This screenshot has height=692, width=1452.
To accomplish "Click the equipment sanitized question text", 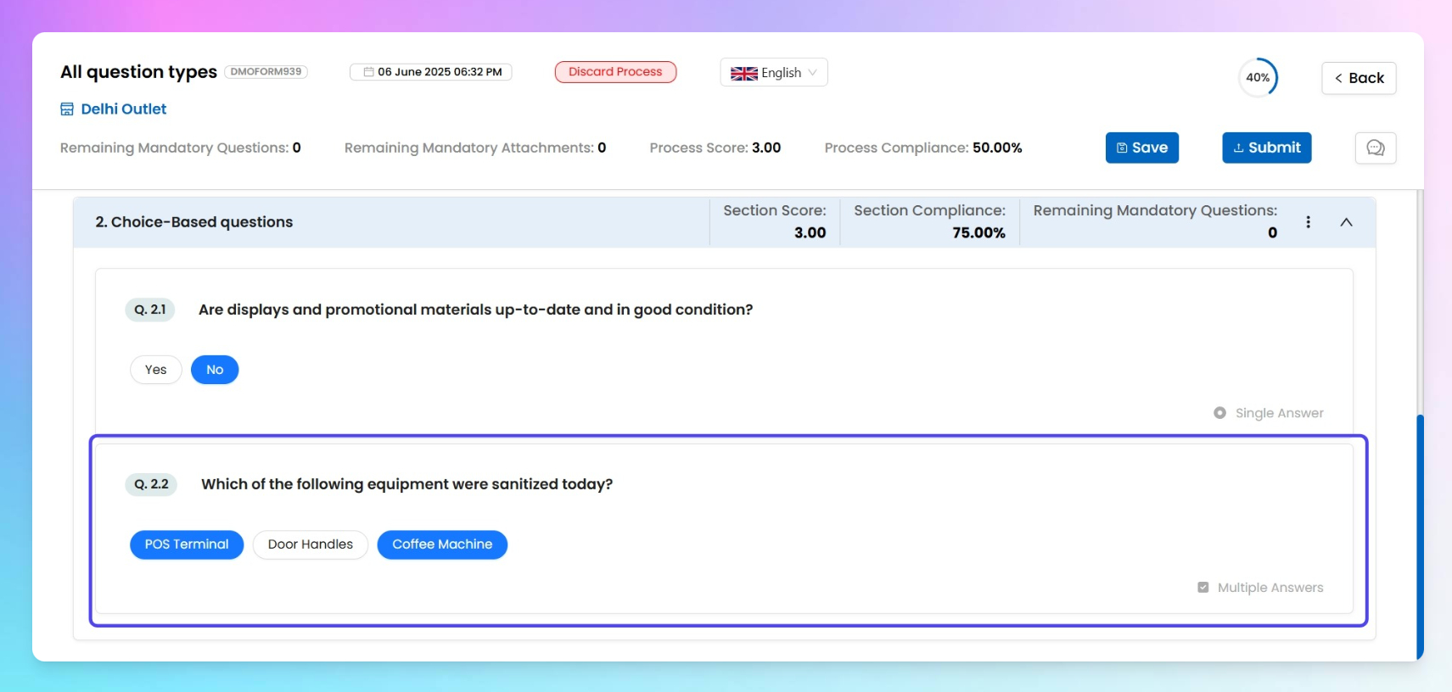I will (x=406, y=484).
